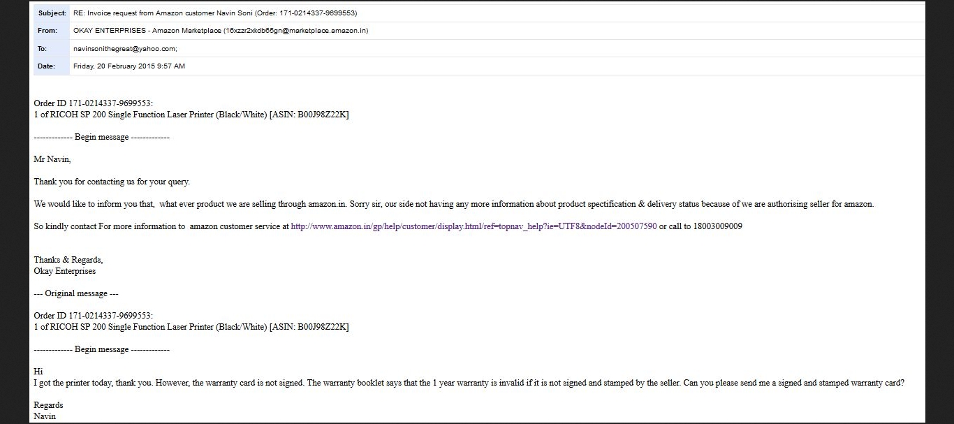Click the Date header label
The width and height of the screenshot is (954, 424).
[46, 66]
